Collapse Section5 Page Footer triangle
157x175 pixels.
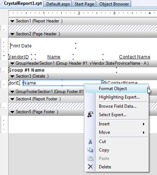coord(12,112)
